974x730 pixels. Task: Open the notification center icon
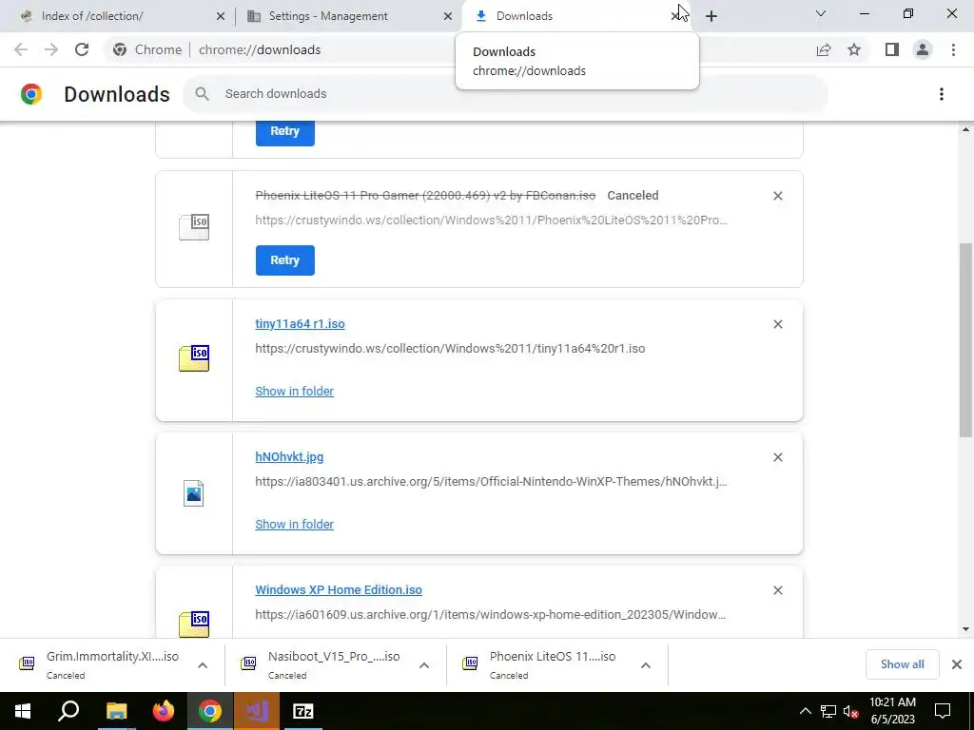(943, 711)
